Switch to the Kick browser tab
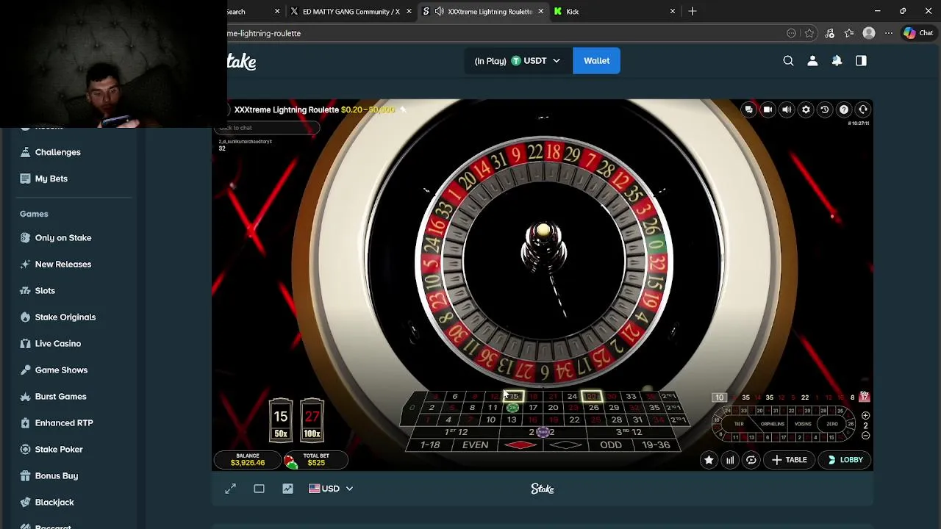Image resolution: width=941 pixels, height=529 pixels. coord(615,12)
